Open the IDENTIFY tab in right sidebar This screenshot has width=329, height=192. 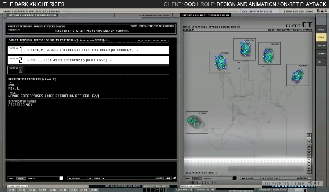pos(321,45)
